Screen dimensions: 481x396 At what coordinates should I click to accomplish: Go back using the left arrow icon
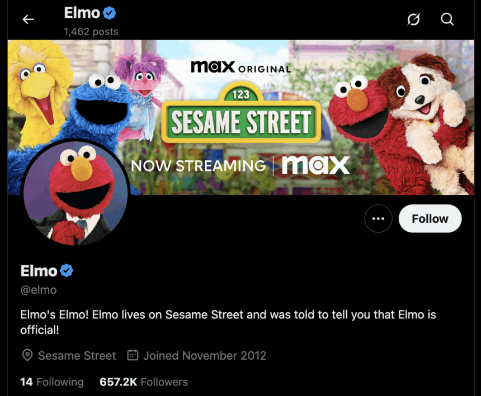(28, 20)
